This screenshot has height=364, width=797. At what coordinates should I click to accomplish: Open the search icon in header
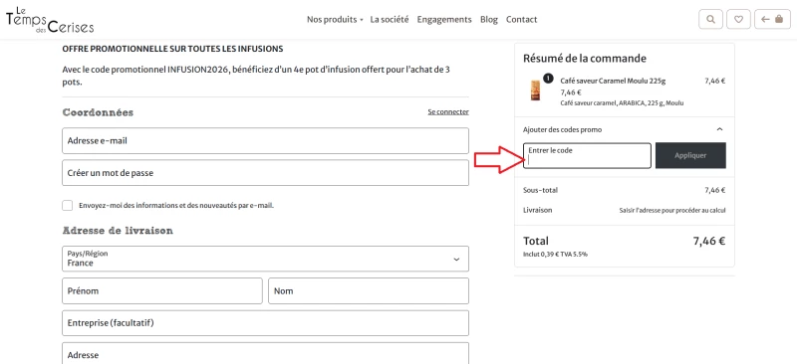pyautogui.click(x=711, y=19)
